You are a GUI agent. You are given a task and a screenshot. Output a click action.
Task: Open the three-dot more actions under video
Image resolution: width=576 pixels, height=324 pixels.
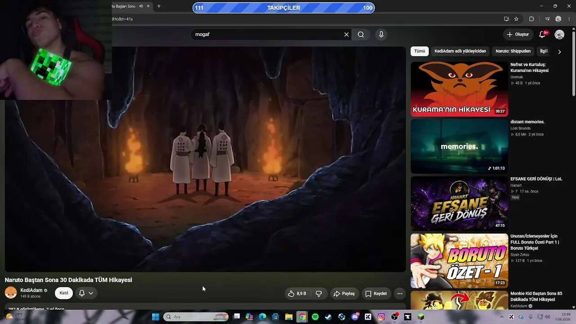tap(400, 293)
